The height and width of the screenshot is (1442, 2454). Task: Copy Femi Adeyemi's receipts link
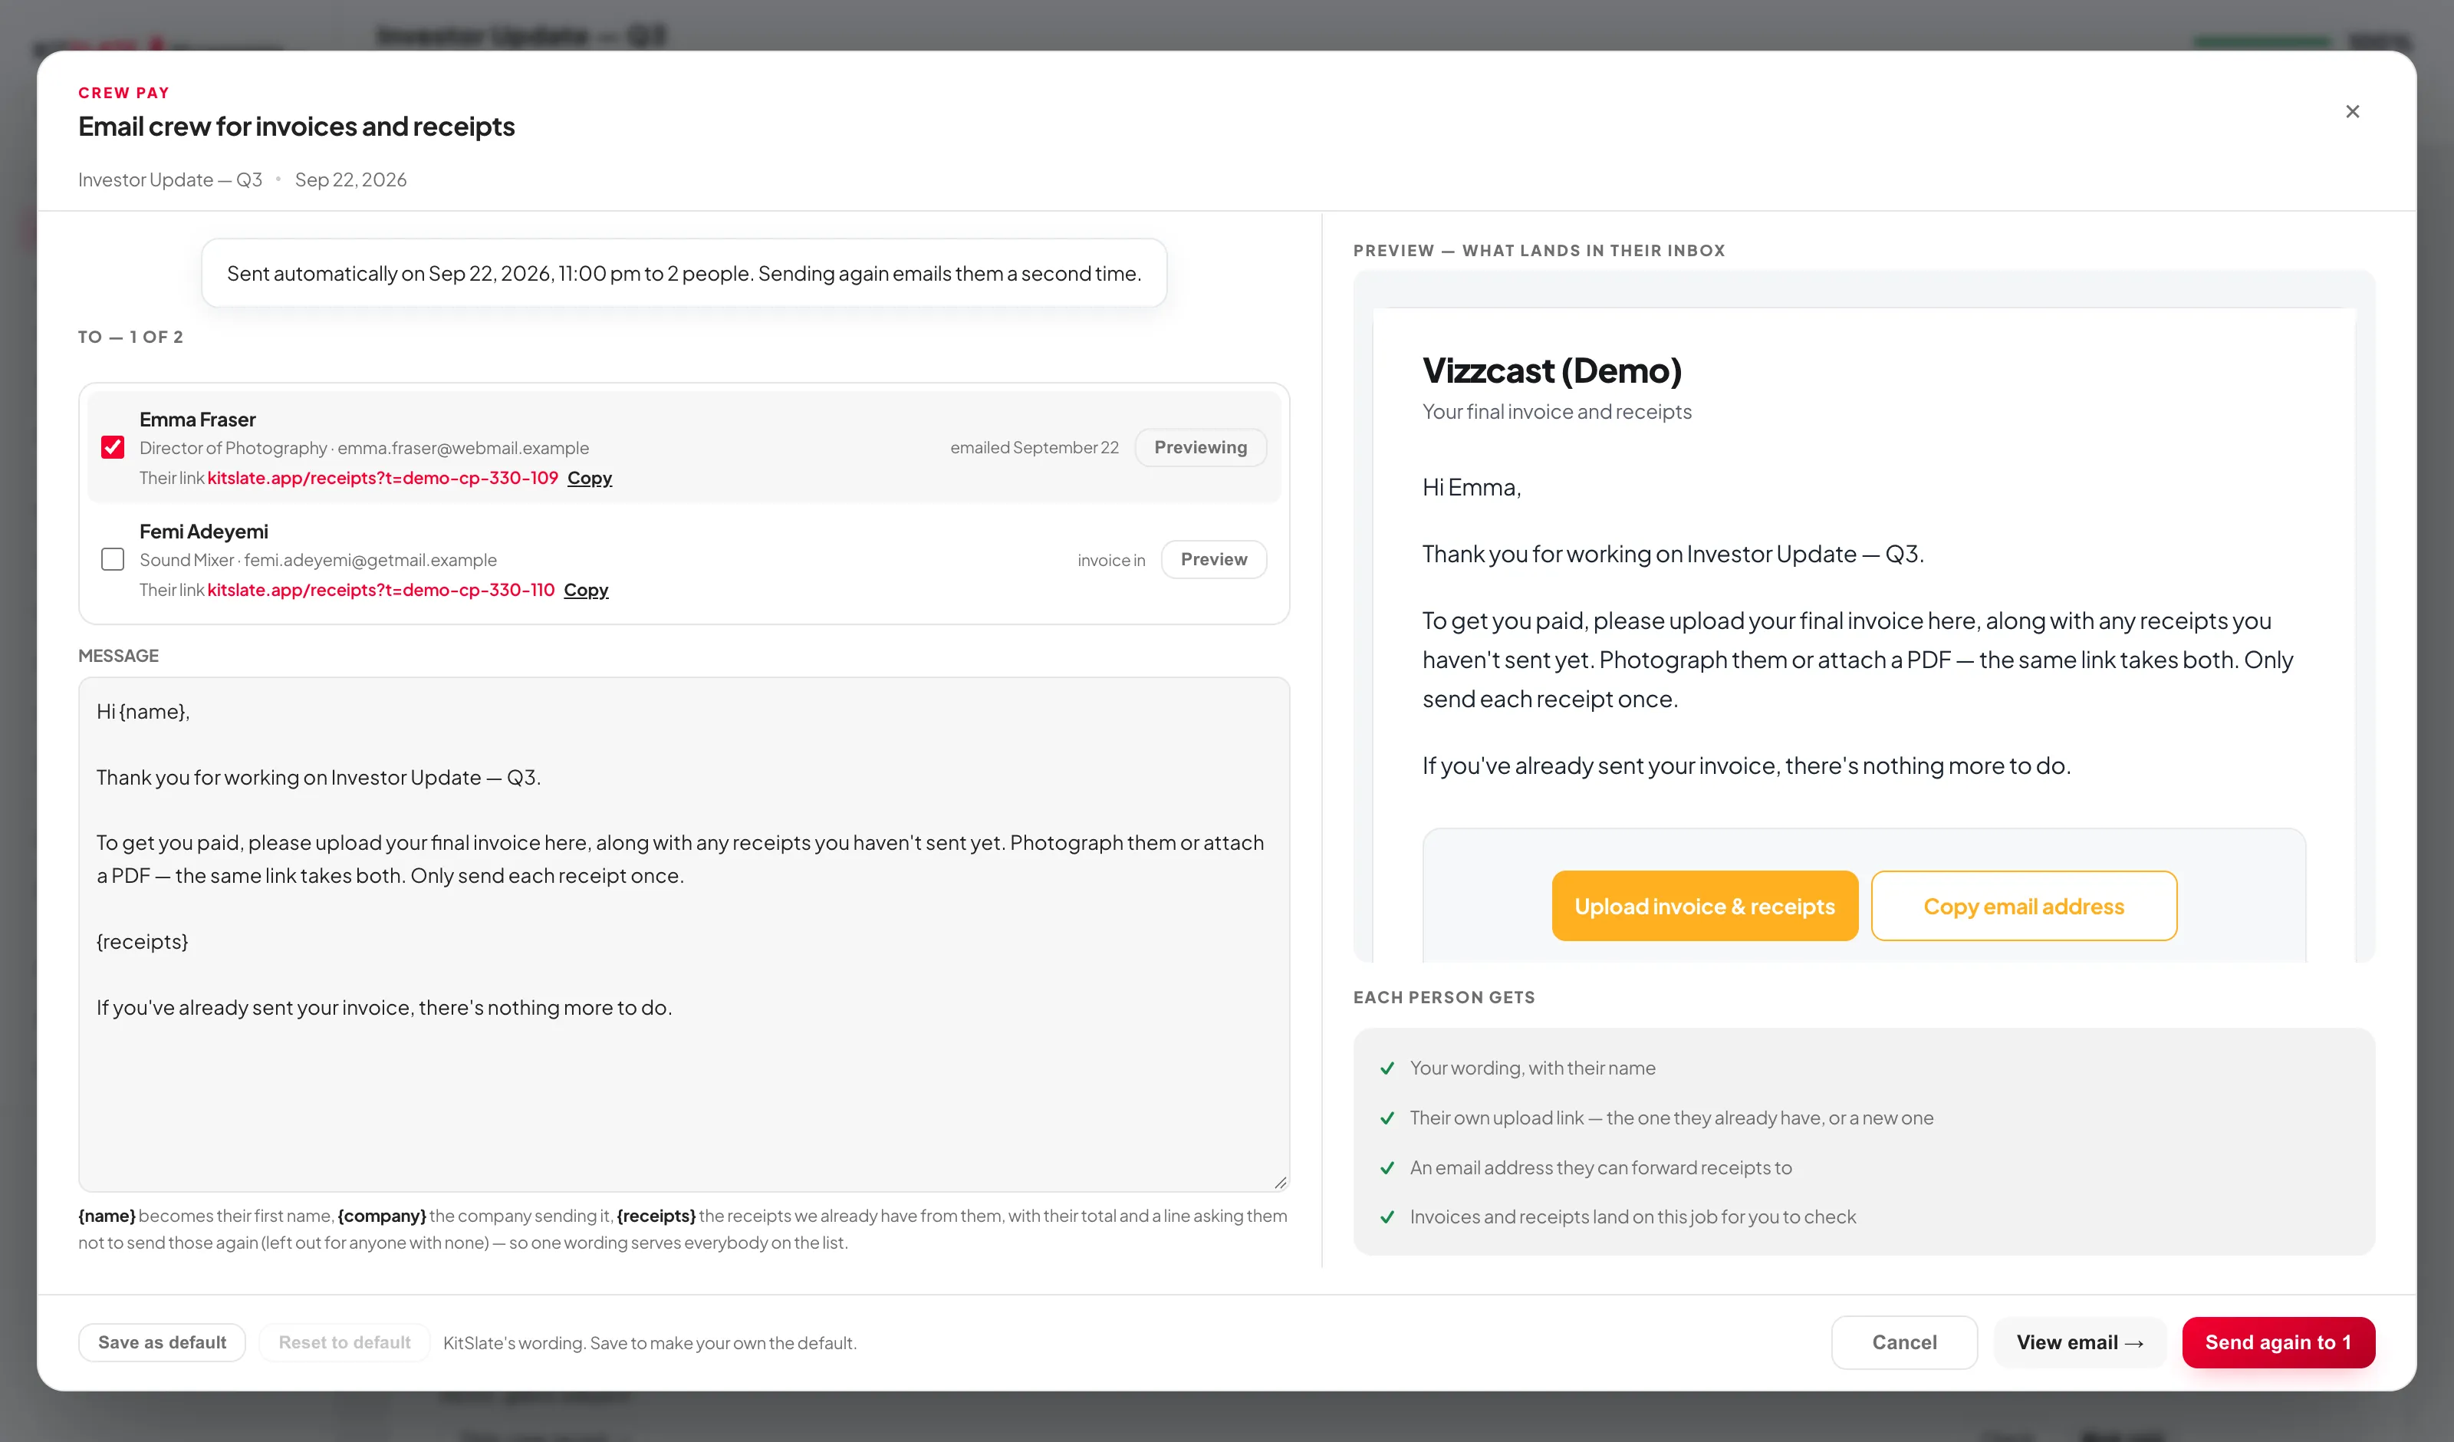[x=585, y=590]
